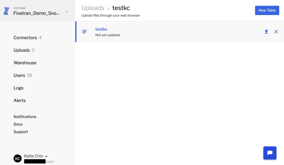284x165 pixels.
Task: Open Uploads in the sidebar
Action: pos(22,50)
